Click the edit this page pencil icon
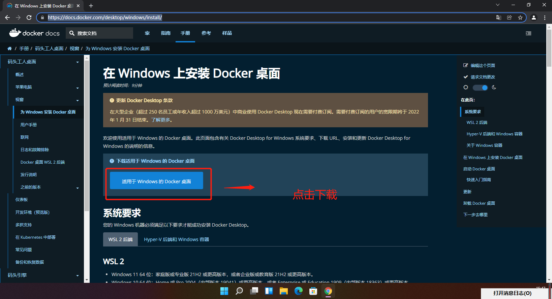This screenshot has width=552, height=299. point(466,65)
